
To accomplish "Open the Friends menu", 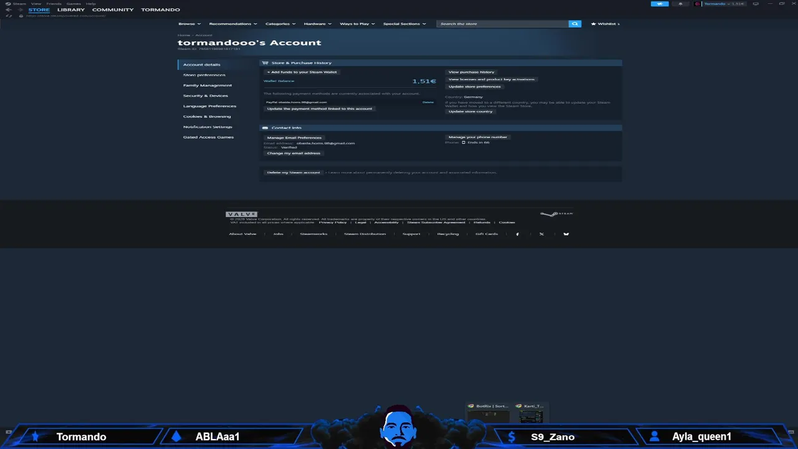I will (54, 4).
